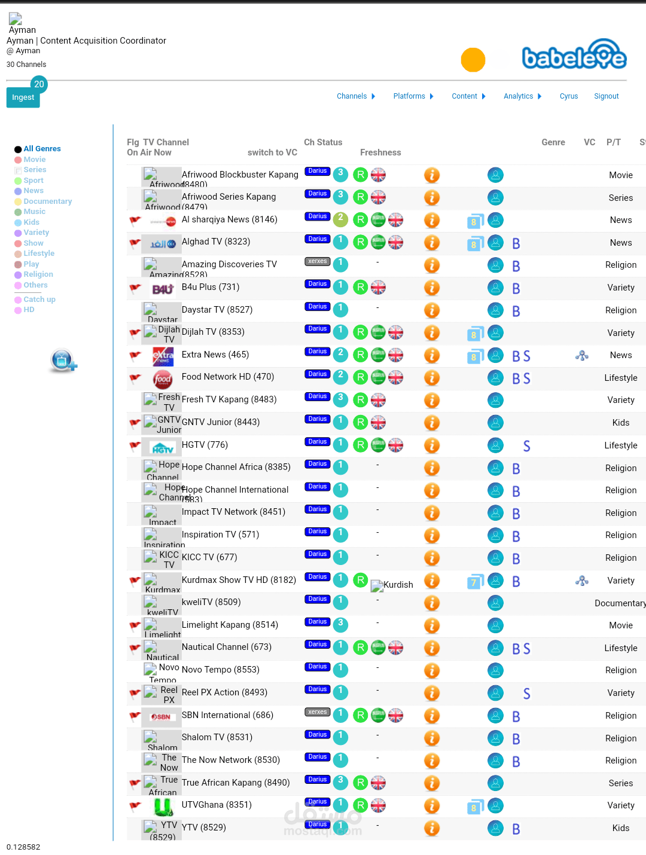
Task: Filter channels by Movie genre
Action: point(35,160)
